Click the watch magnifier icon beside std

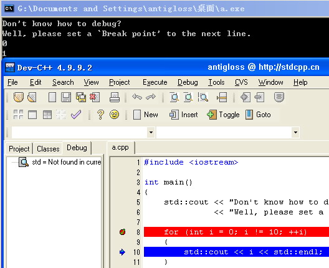click(24, 162)
